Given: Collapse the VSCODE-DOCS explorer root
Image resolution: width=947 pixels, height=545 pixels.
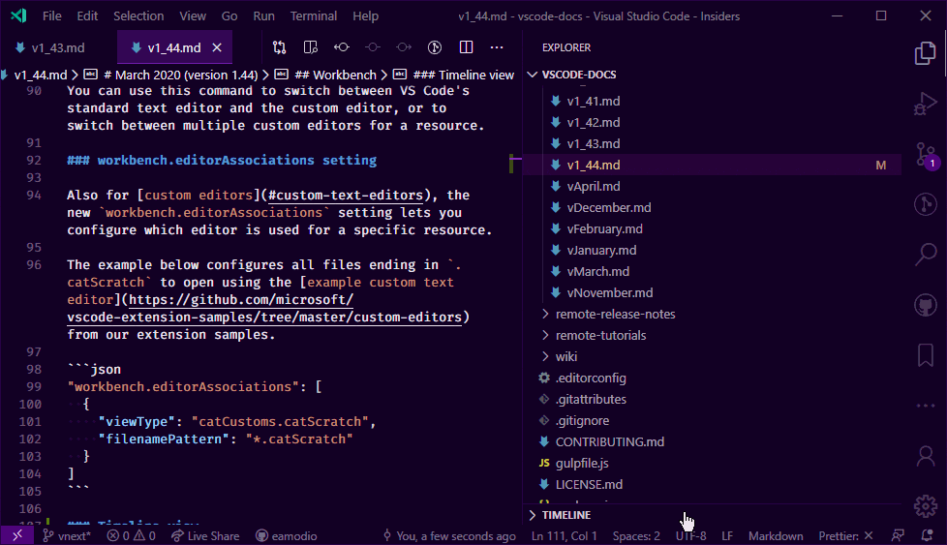Looking at the screenshot, I should click(579, 75).
